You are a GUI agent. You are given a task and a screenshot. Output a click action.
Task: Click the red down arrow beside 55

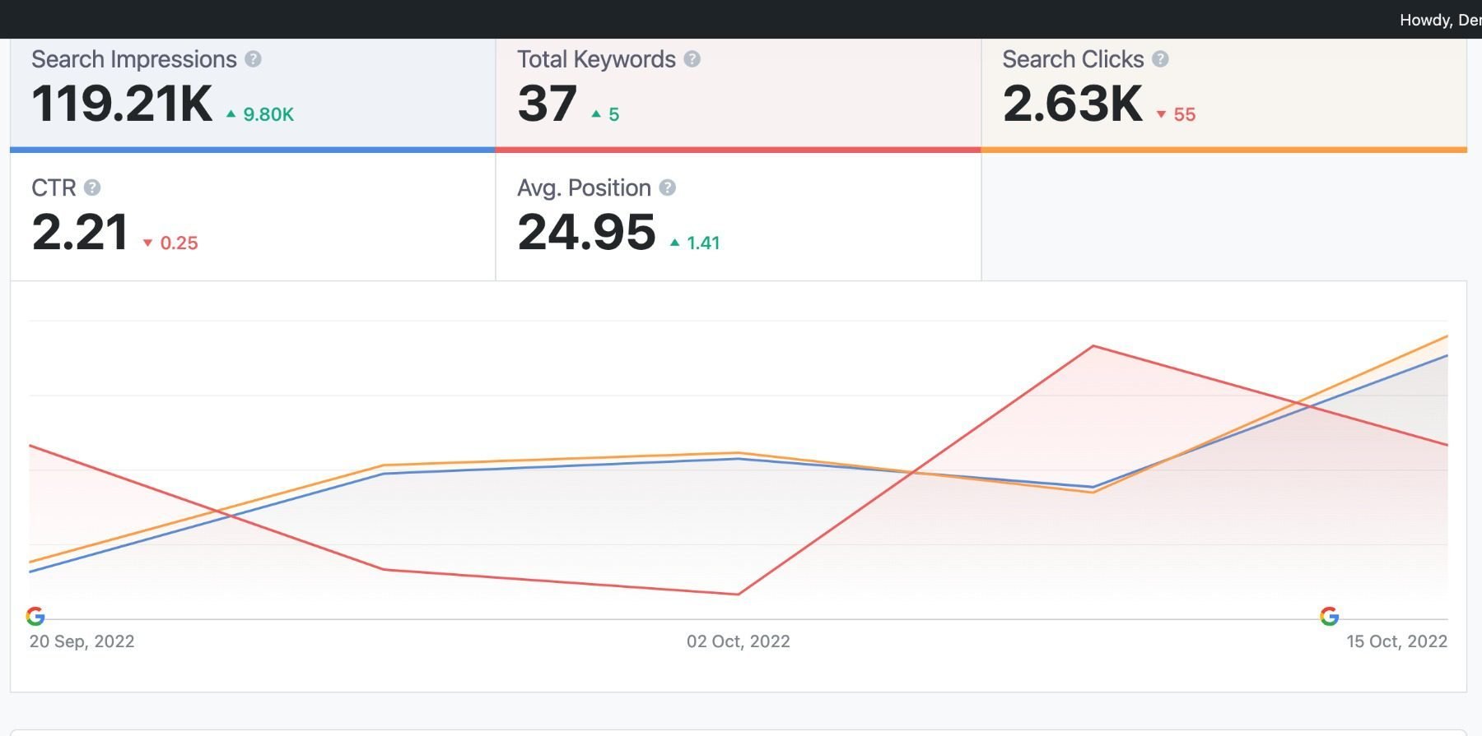[x=1161, y=115]
